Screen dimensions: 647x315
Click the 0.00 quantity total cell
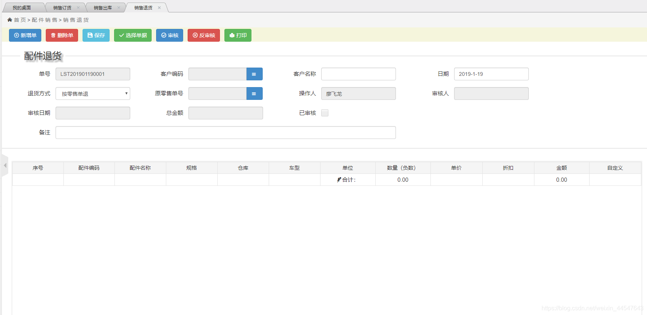pyautogui.click(x=403, y=180)
